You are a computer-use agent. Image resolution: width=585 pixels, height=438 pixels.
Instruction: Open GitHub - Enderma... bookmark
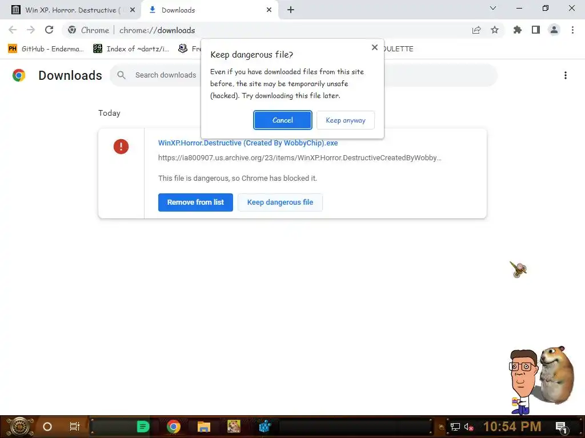pos(46,49)
